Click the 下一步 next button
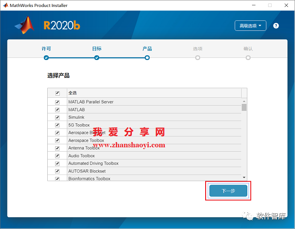 coord(228,191)
